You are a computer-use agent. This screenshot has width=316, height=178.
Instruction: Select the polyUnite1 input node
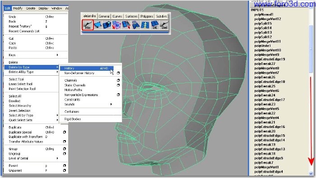pos(262,46)
